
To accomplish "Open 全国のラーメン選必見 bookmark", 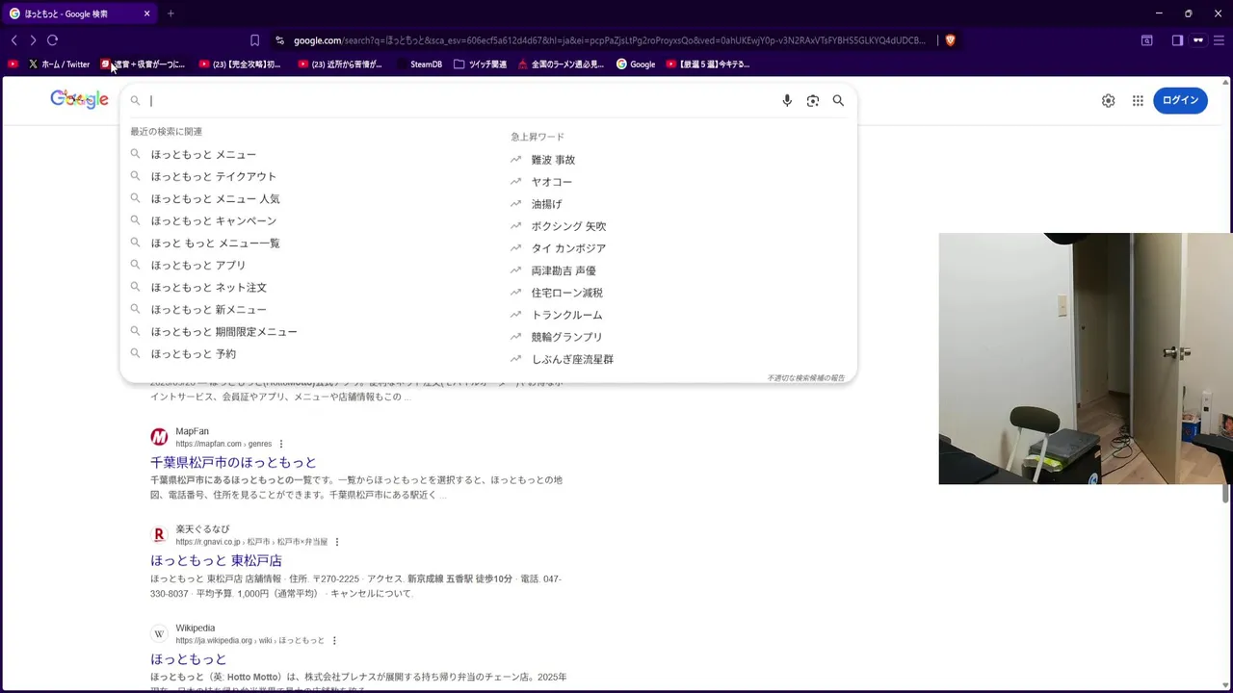I will tap(561, 64).
